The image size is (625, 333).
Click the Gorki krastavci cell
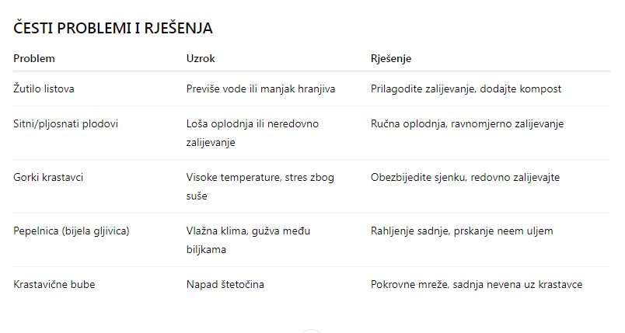click(49, 178)
